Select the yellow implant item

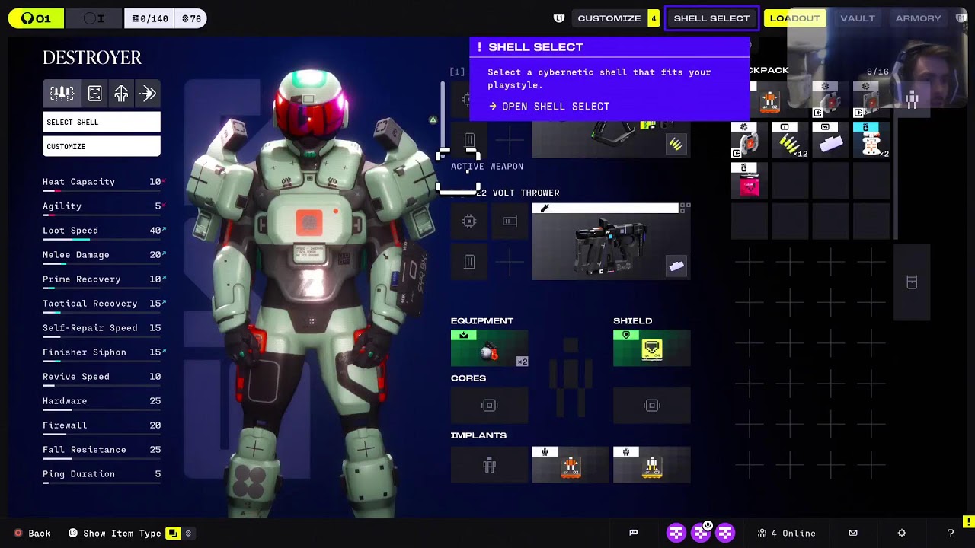coord(652,465)
